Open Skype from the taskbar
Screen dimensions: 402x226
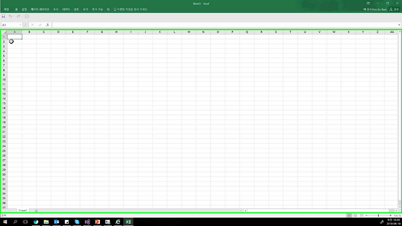tap(77, 222)
